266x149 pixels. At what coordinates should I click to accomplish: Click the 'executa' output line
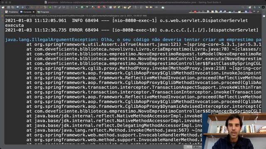(15, 25)
